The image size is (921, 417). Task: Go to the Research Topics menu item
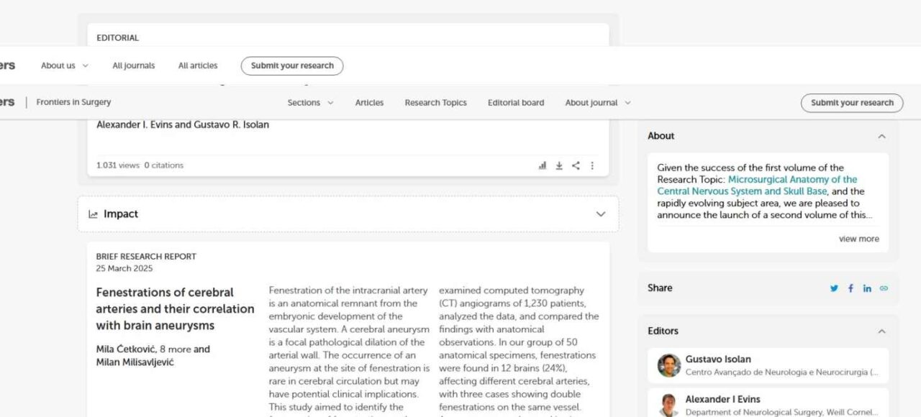[x=435, y=103]
